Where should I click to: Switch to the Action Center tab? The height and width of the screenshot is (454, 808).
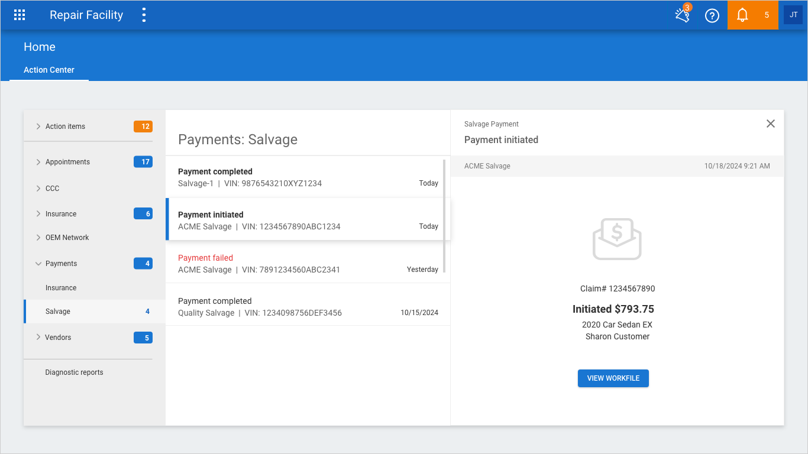coord(49,70)
